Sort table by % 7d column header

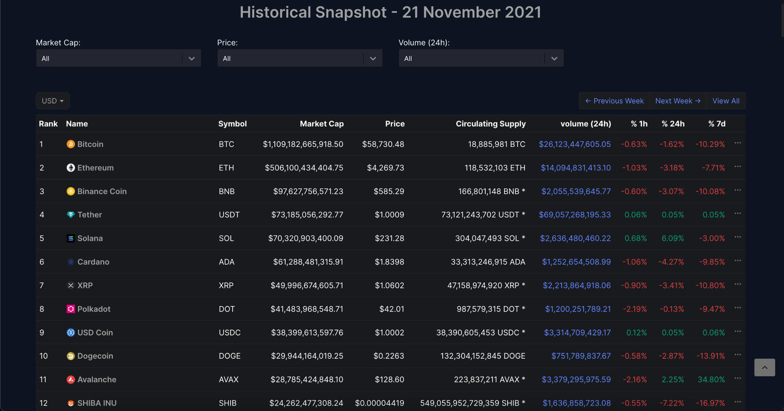[716, 123]
